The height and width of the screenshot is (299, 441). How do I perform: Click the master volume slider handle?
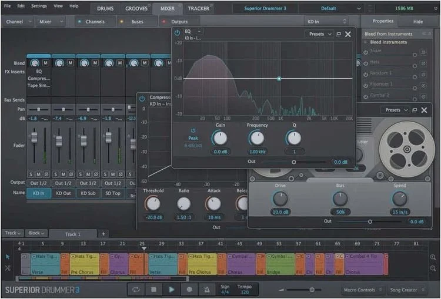[x=312, y=290]
